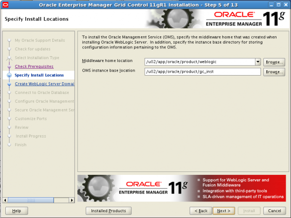Click the Check Prerequisites step bullet icon
The height and width of the screenshot is (218, 291).
[x=9, y=66]
